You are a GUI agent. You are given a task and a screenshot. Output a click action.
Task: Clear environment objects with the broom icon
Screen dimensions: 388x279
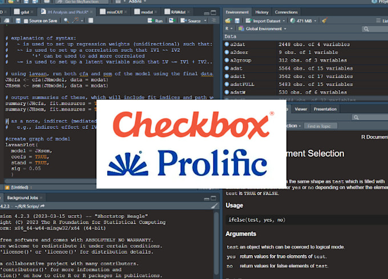pos(325,21)
